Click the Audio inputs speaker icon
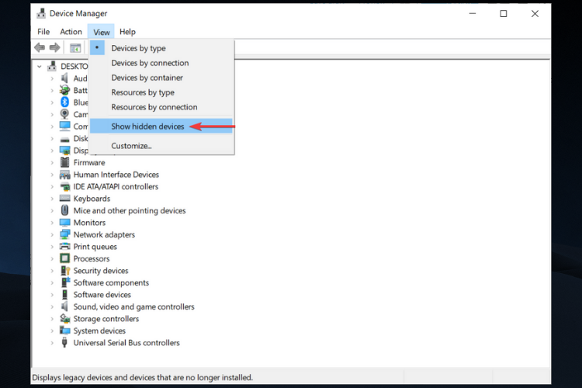The image size is (582, 388). pos(65,78)
